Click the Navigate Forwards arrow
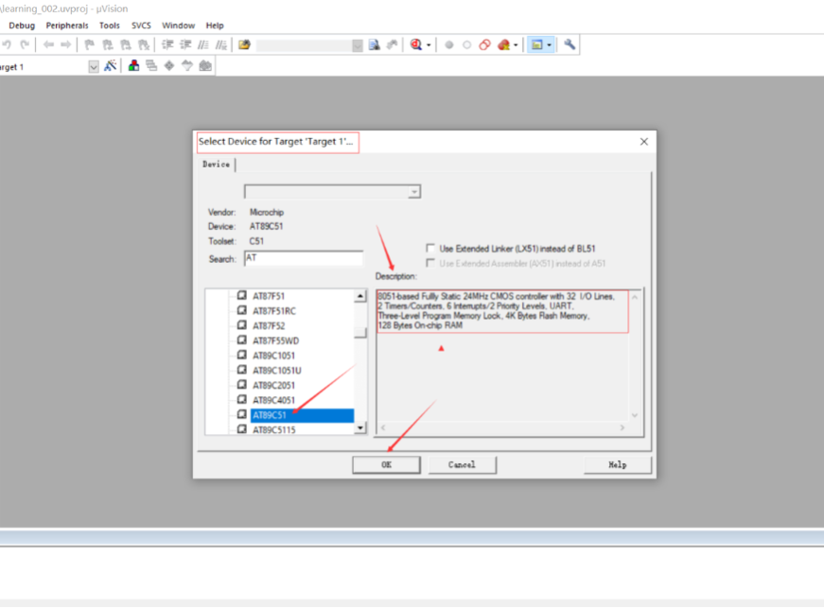824x608 pixels. (x=65, y=45)
